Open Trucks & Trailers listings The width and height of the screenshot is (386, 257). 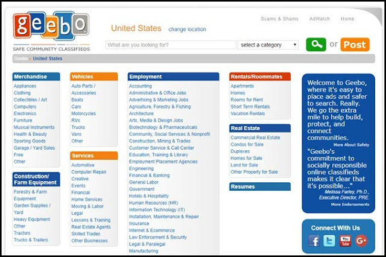[31, 240]
